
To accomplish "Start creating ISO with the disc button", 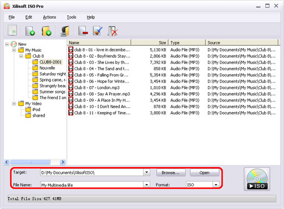I will coord(257,179).
